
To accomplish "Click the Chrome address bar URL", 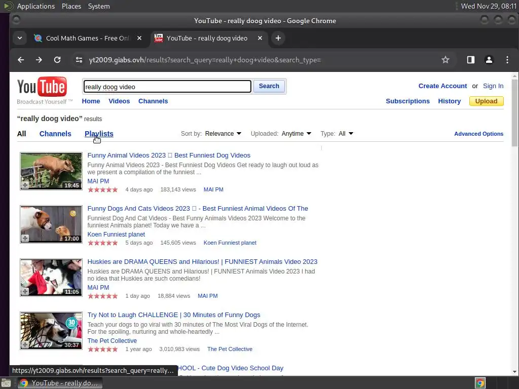I will tap(205, 60).
